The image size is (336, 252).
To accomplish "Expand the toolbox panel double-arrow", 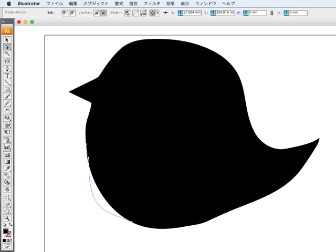I will [x=3, y=22].
